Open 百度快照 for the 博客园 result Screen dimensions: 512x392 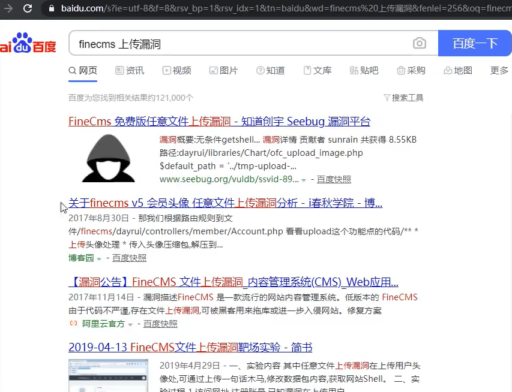pyautogui.click(x=129, y=258)
